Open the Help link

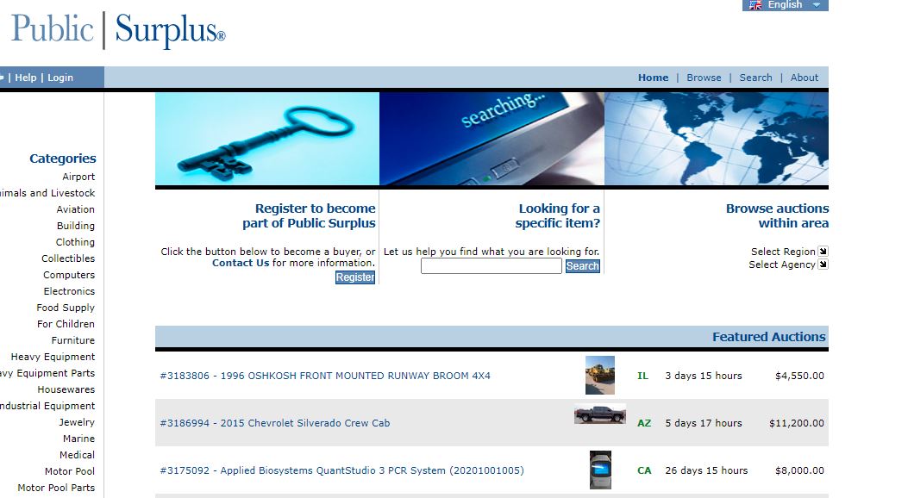point(26,78)
